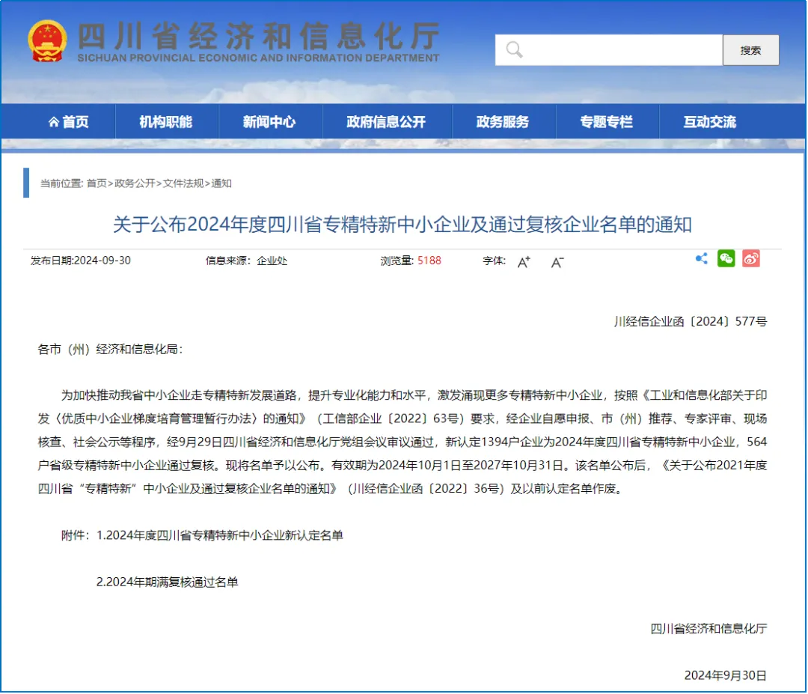Click 首页 in the breadcrumb path
808x694 pixels.
tap(97, 183)
